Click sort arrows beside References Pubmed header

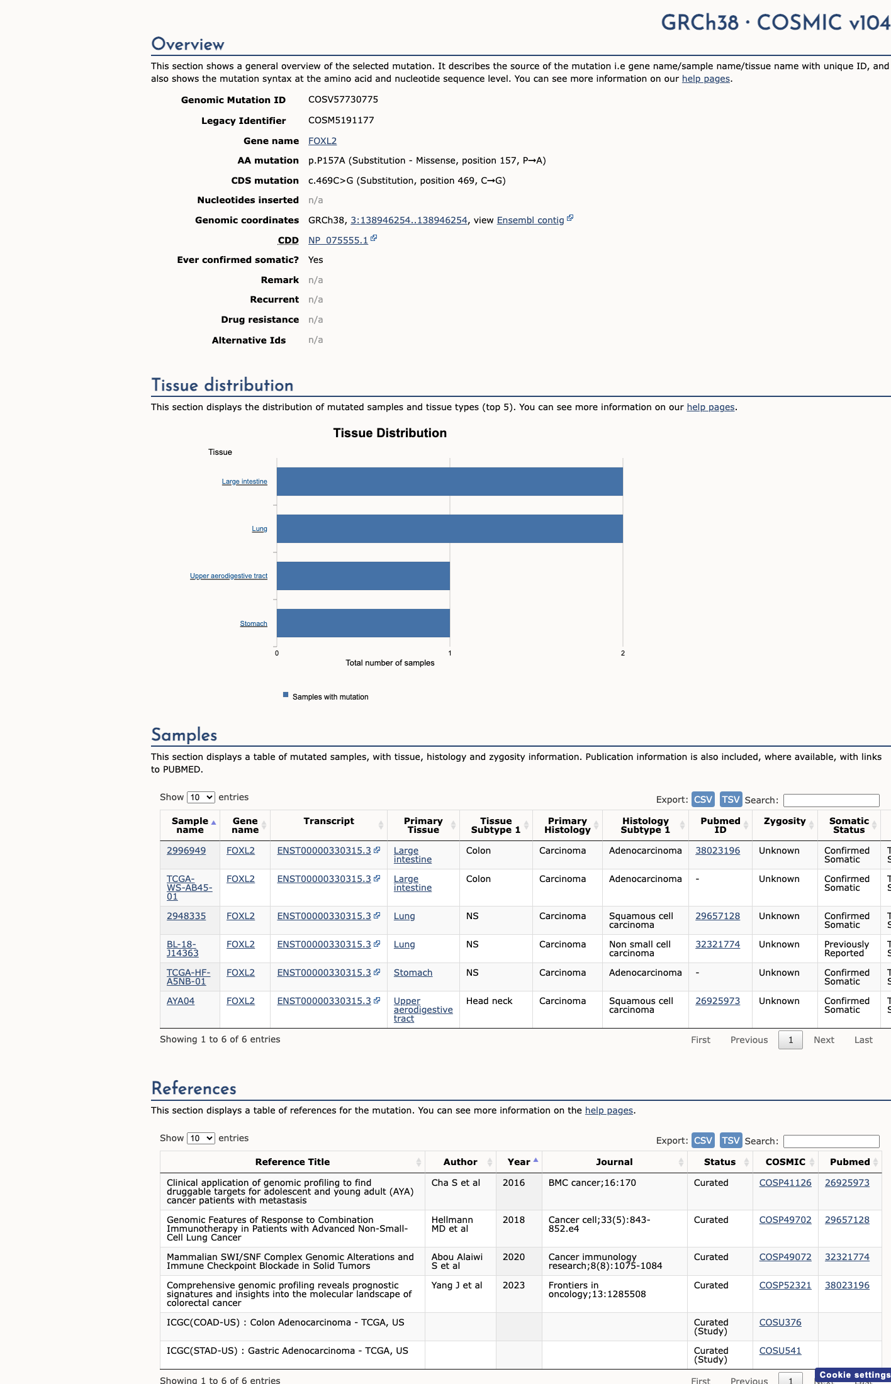(x=875, y=1162)
